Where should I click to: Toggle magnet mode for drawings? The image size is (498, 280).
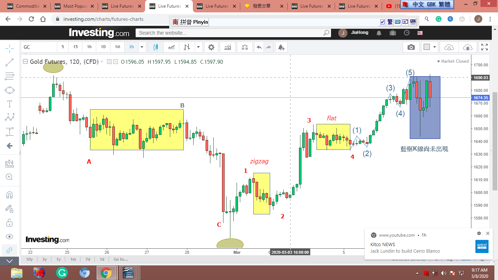tap(9, 195)
